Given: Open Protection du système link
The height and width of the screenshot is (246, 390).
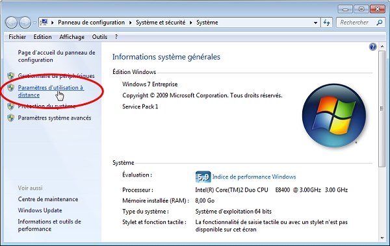Looking at the screenshot, I should pyautogui.click(x=47, y=106).
